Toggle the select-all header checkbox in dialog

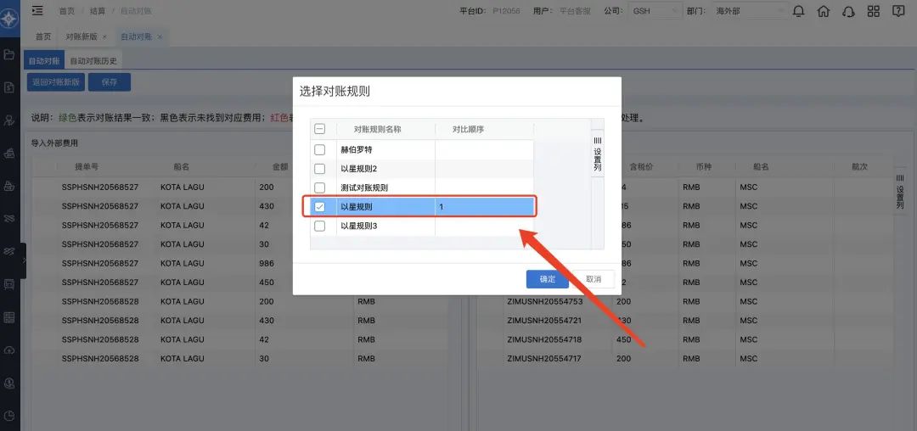pos(320,129)
